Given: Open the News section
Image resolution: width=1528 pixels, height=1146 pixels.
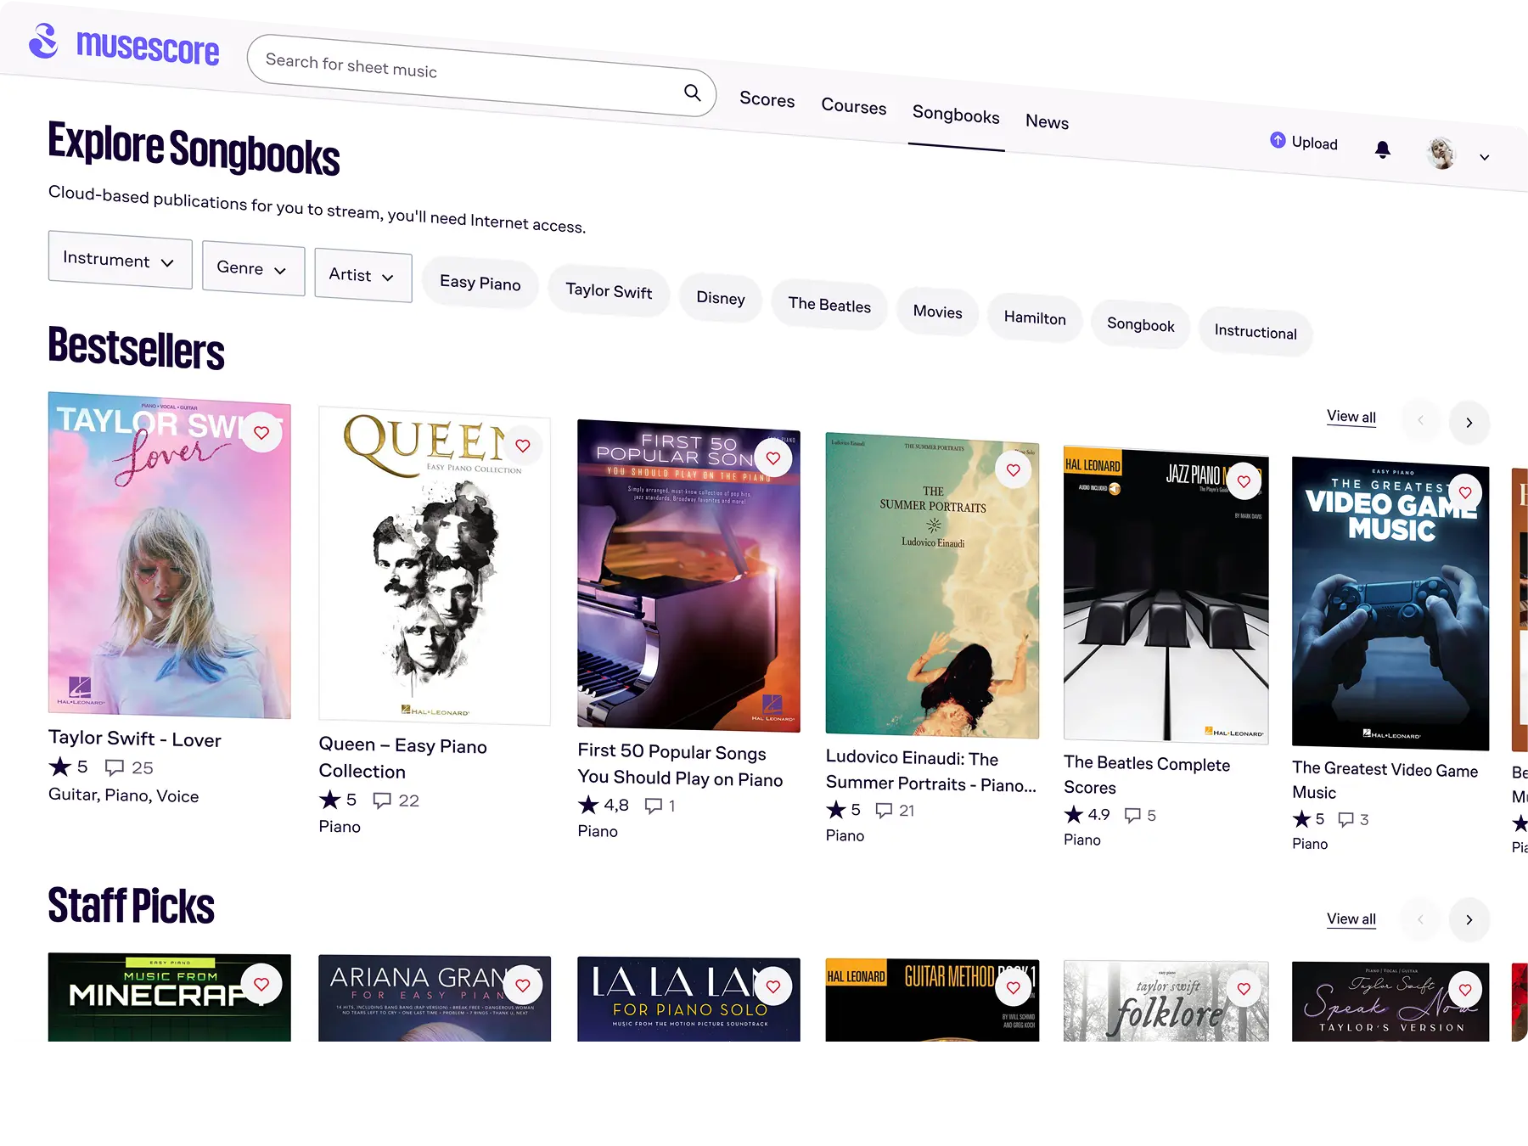Looking at the screenshot, I should tap(1047, 122).
